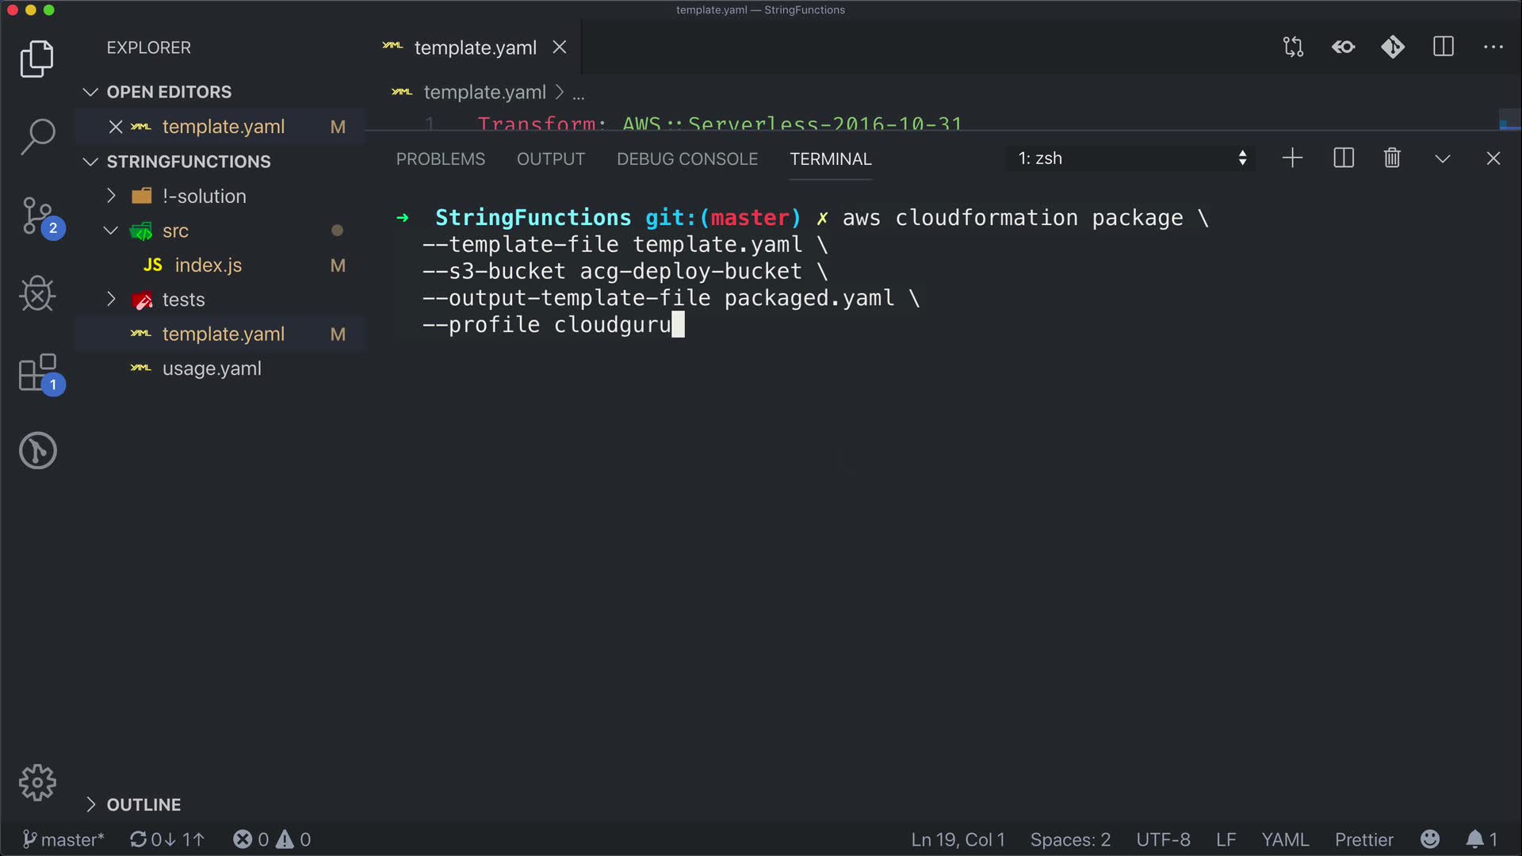Image resolution: width=1522 pixels, height=856 pixels.
Task: Click YAML language mode in status bar
Action: tap(1285, 839)
